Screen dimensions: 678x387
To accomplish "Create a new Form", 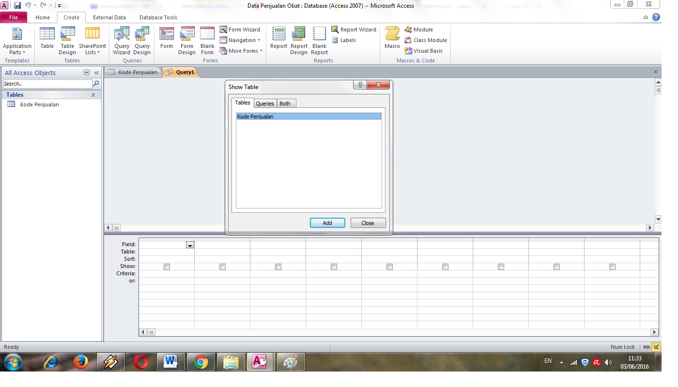I will (x=167, y=39).
